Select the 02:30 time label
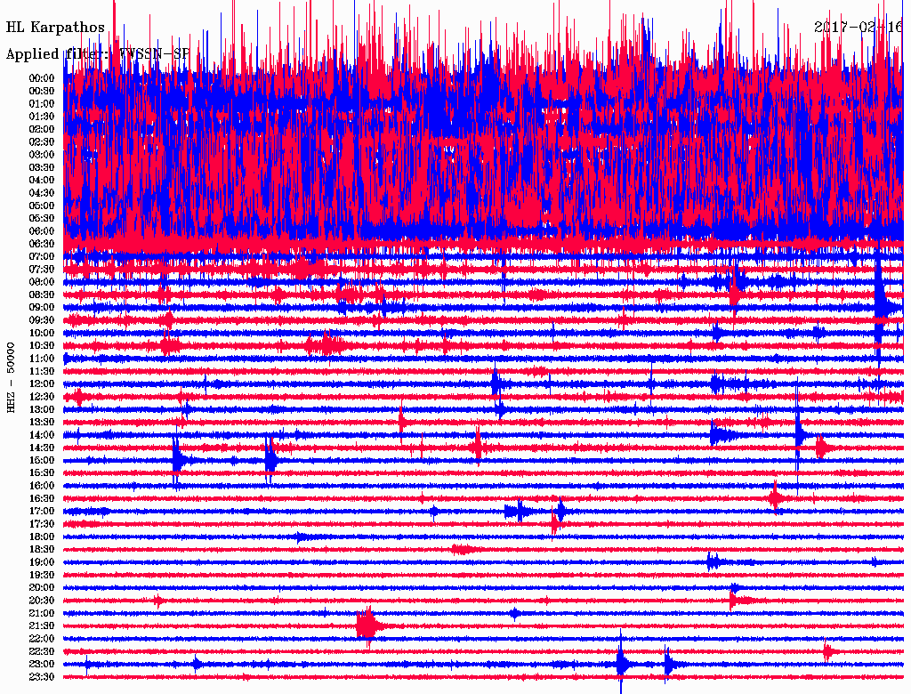The width and height of the screenshot is (911, 694). click(42, 141)
